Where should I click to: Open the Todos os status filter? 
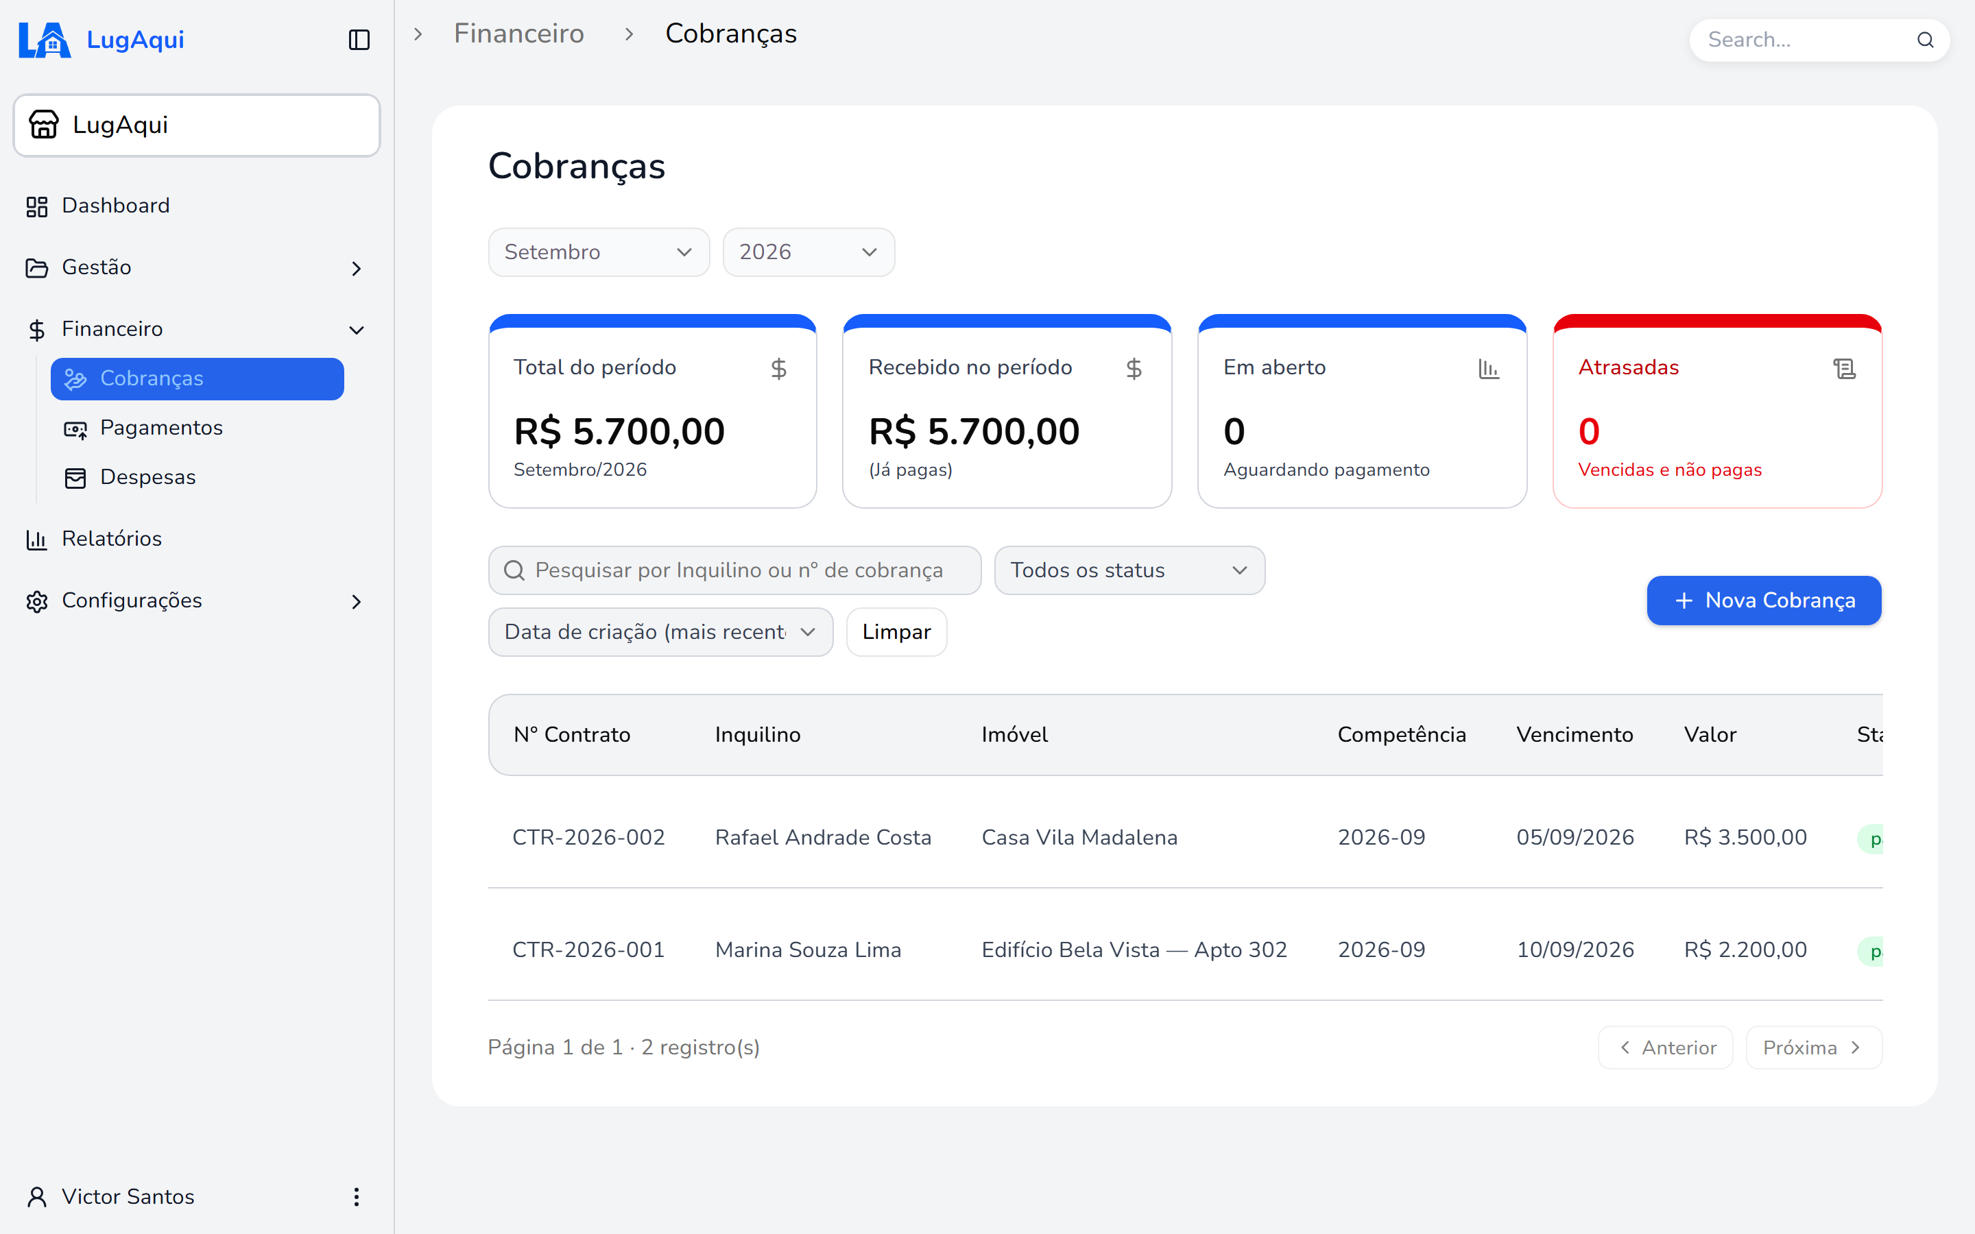pyautogui.click(x=1129, y=570)
